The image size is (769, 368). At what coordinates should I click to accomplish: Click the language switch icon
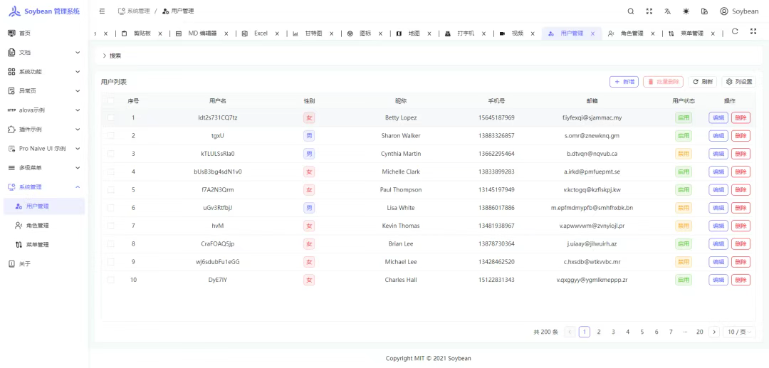[x=667, y=11]
